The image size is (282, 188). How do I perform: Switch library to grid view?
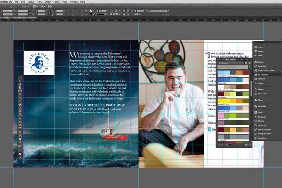pos(246,63)
